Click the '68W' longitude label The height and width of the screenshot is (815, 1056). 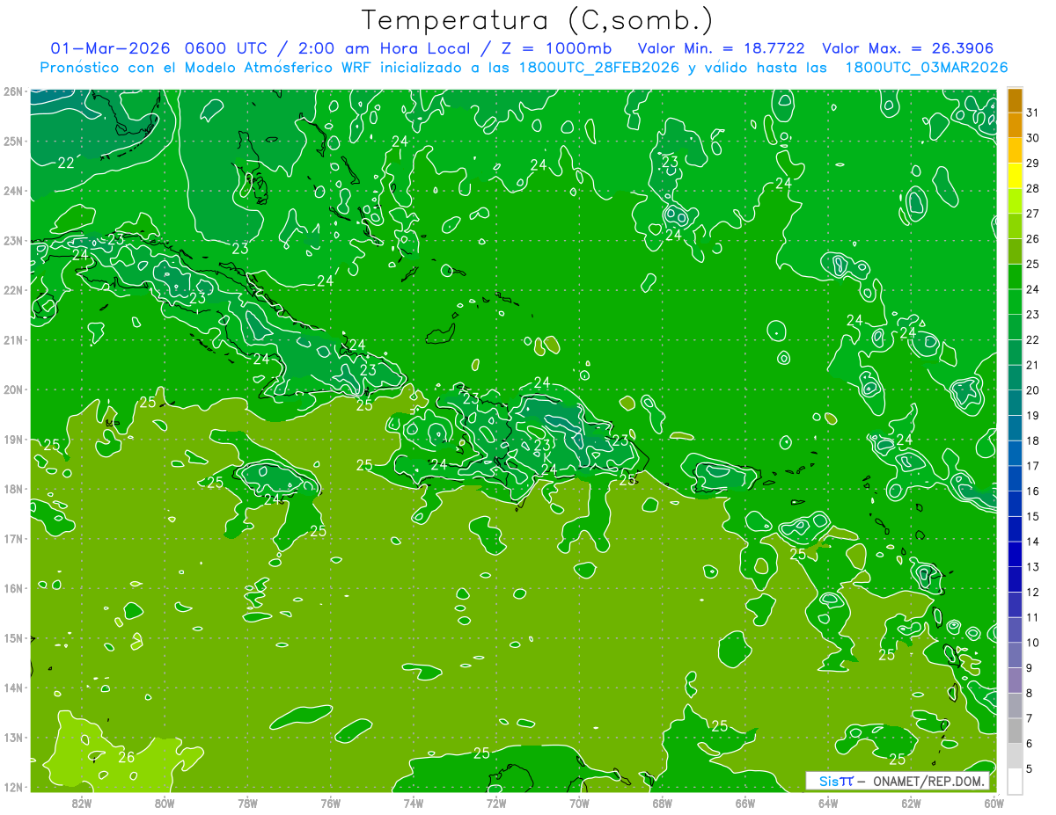[662, 803]
